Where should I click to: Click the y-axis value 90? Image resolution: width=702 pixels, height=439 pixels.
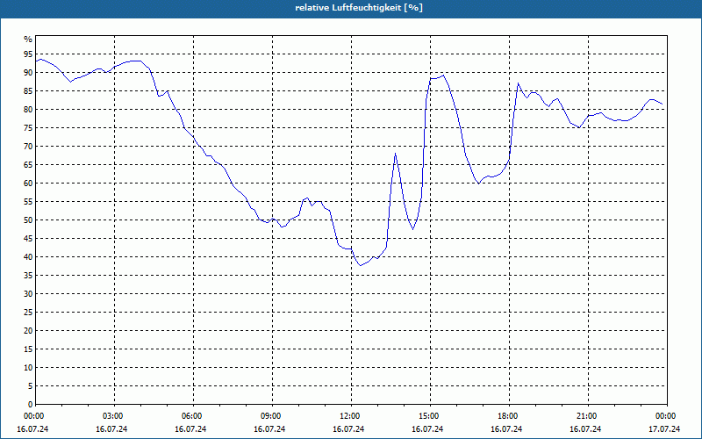[28, 73]
